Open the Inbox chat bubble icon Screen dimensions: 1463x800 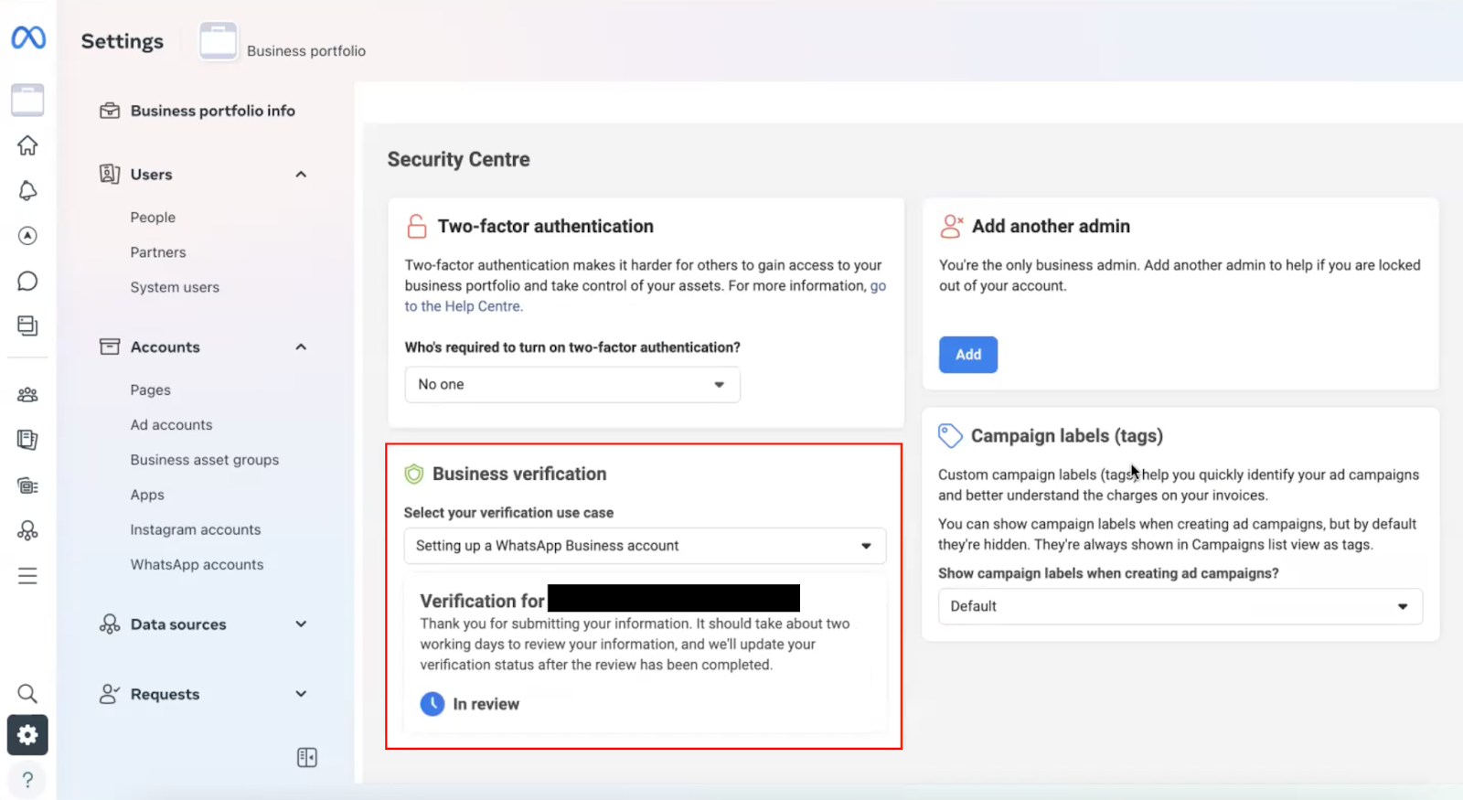pyautogui.click(x=27, y=281)
